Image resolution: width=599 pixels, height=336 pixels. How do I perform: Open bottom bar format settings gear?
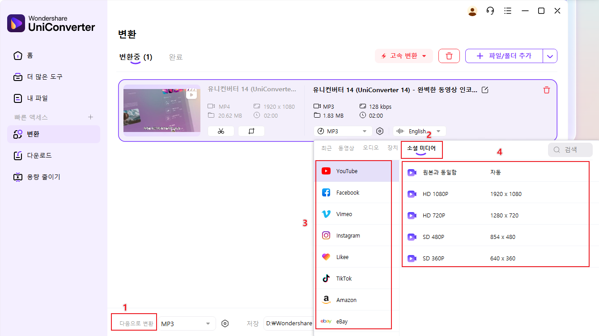point(225,323)
